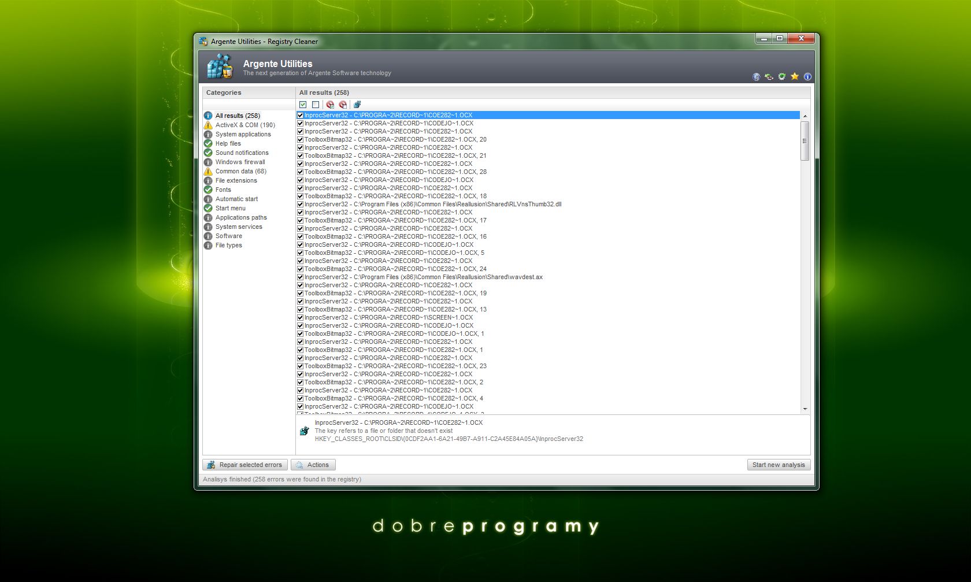
Task: Click the warning icon beside ActiveX & COM
Action: click(x=208, y=125)
